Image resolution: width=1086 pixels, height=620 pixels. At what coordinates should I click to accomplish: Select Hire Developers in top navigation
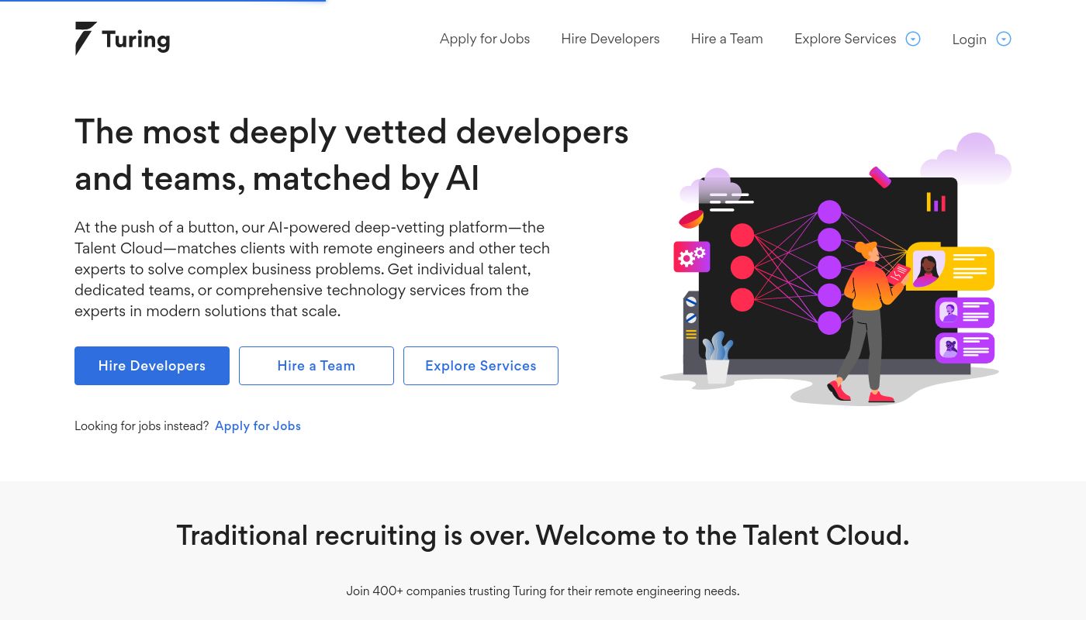(x=610, y=39)
